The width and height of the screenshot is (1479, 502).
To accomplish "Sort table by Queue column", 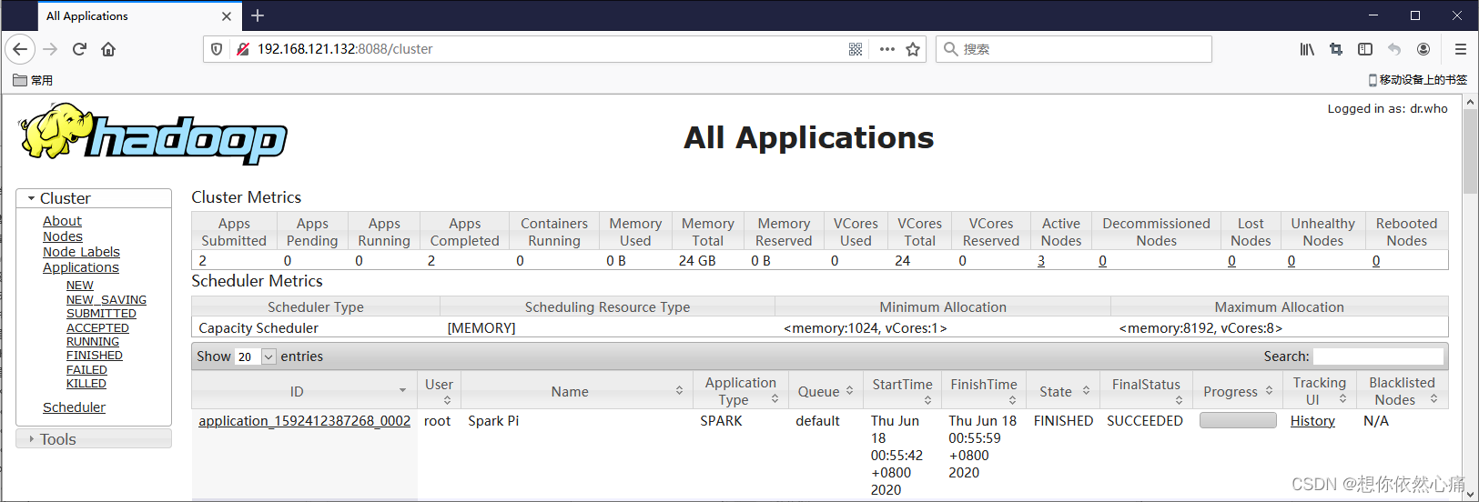I will coord(826,391).
